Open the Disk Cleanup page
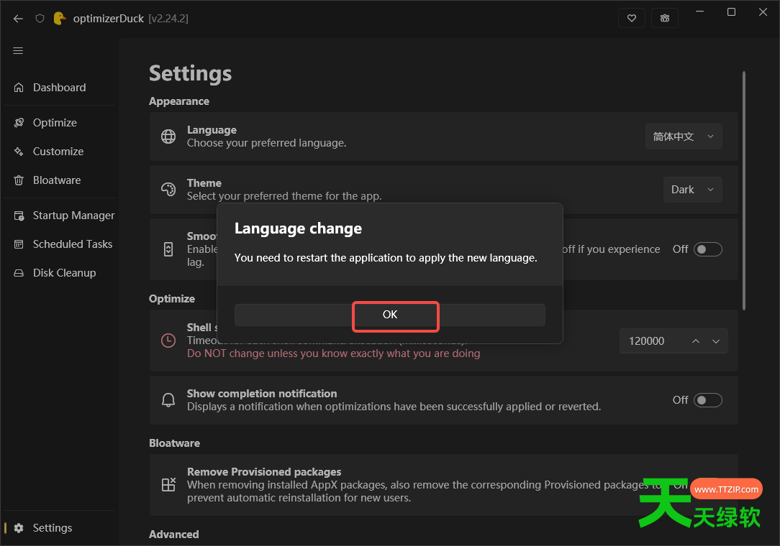 (x=60, y=273)
